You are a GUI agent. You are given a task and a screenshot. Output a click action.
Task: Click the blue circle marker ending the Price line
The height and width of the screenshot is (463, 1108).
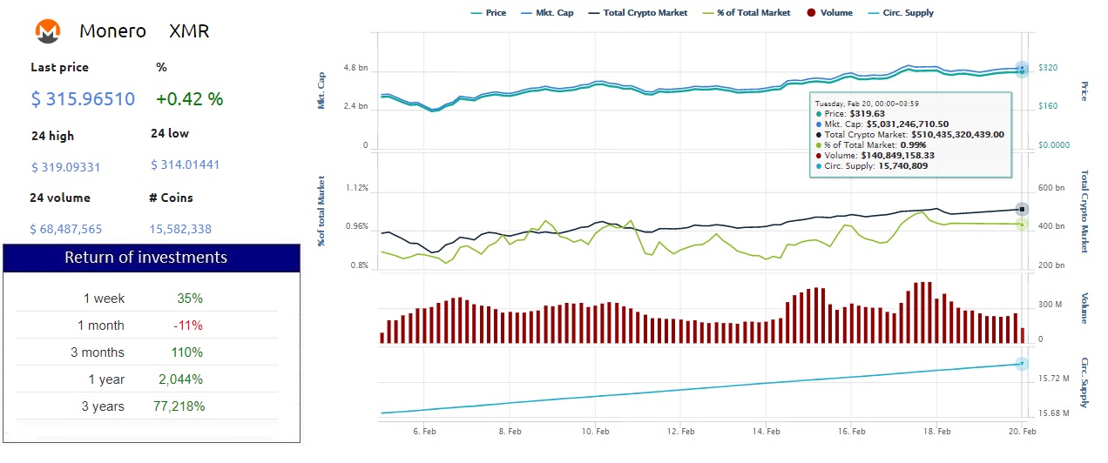click(x=1022, y=68)
